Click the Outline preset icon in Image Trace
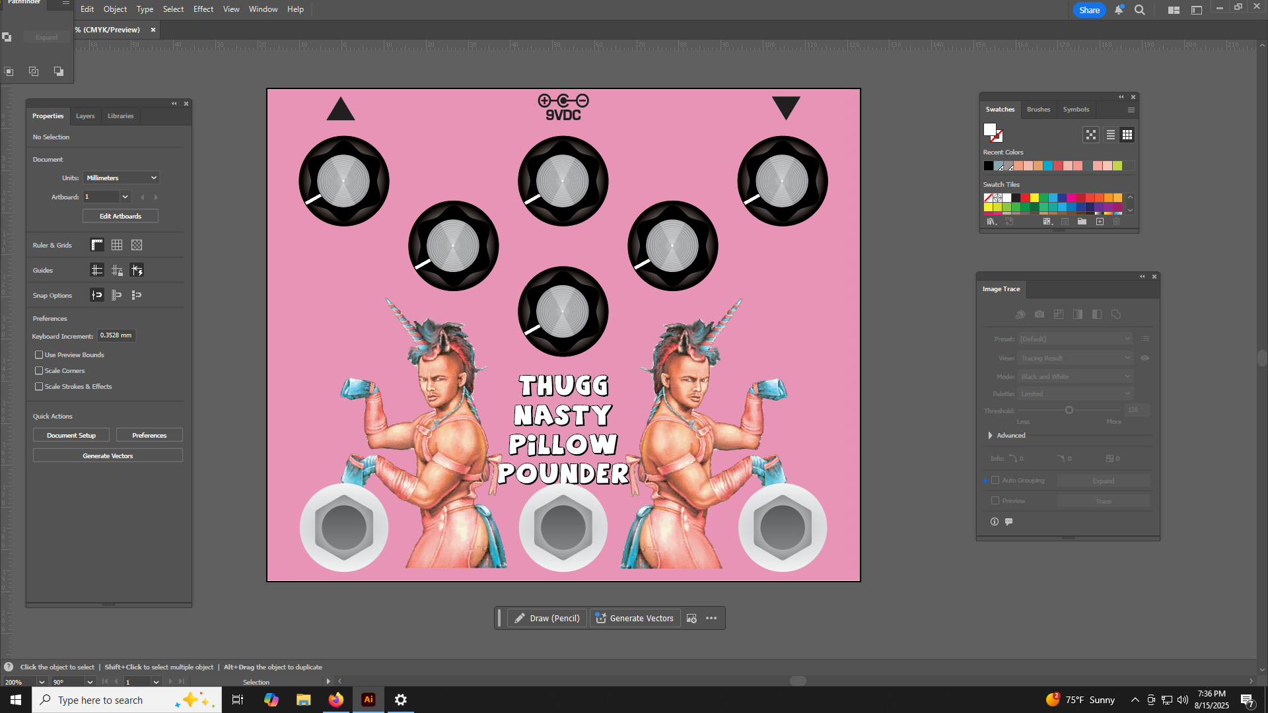This screenshot has height=713, width=1268. coord(1116,314)
